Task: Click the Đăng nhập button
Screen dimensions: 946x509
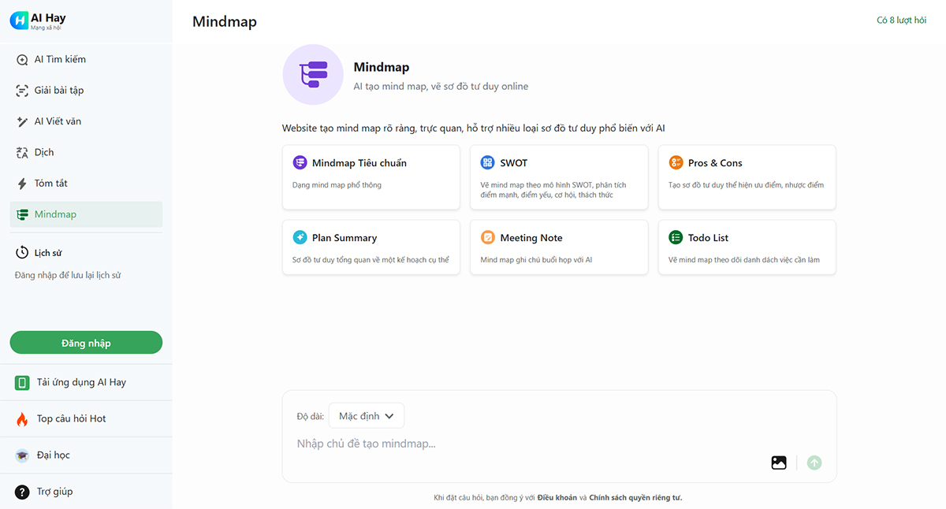Action: point(86,343)
